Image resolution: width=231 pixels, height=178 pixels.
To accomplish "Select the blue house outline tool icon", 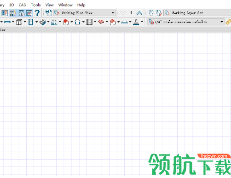I will 78,22.
